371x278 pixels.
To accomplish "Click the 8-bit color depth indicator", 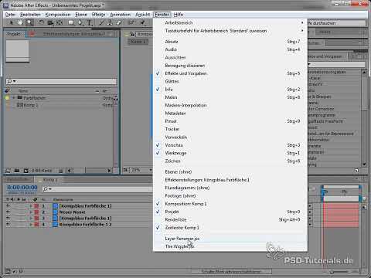I will pyautogui.click(x=42, y=171).
